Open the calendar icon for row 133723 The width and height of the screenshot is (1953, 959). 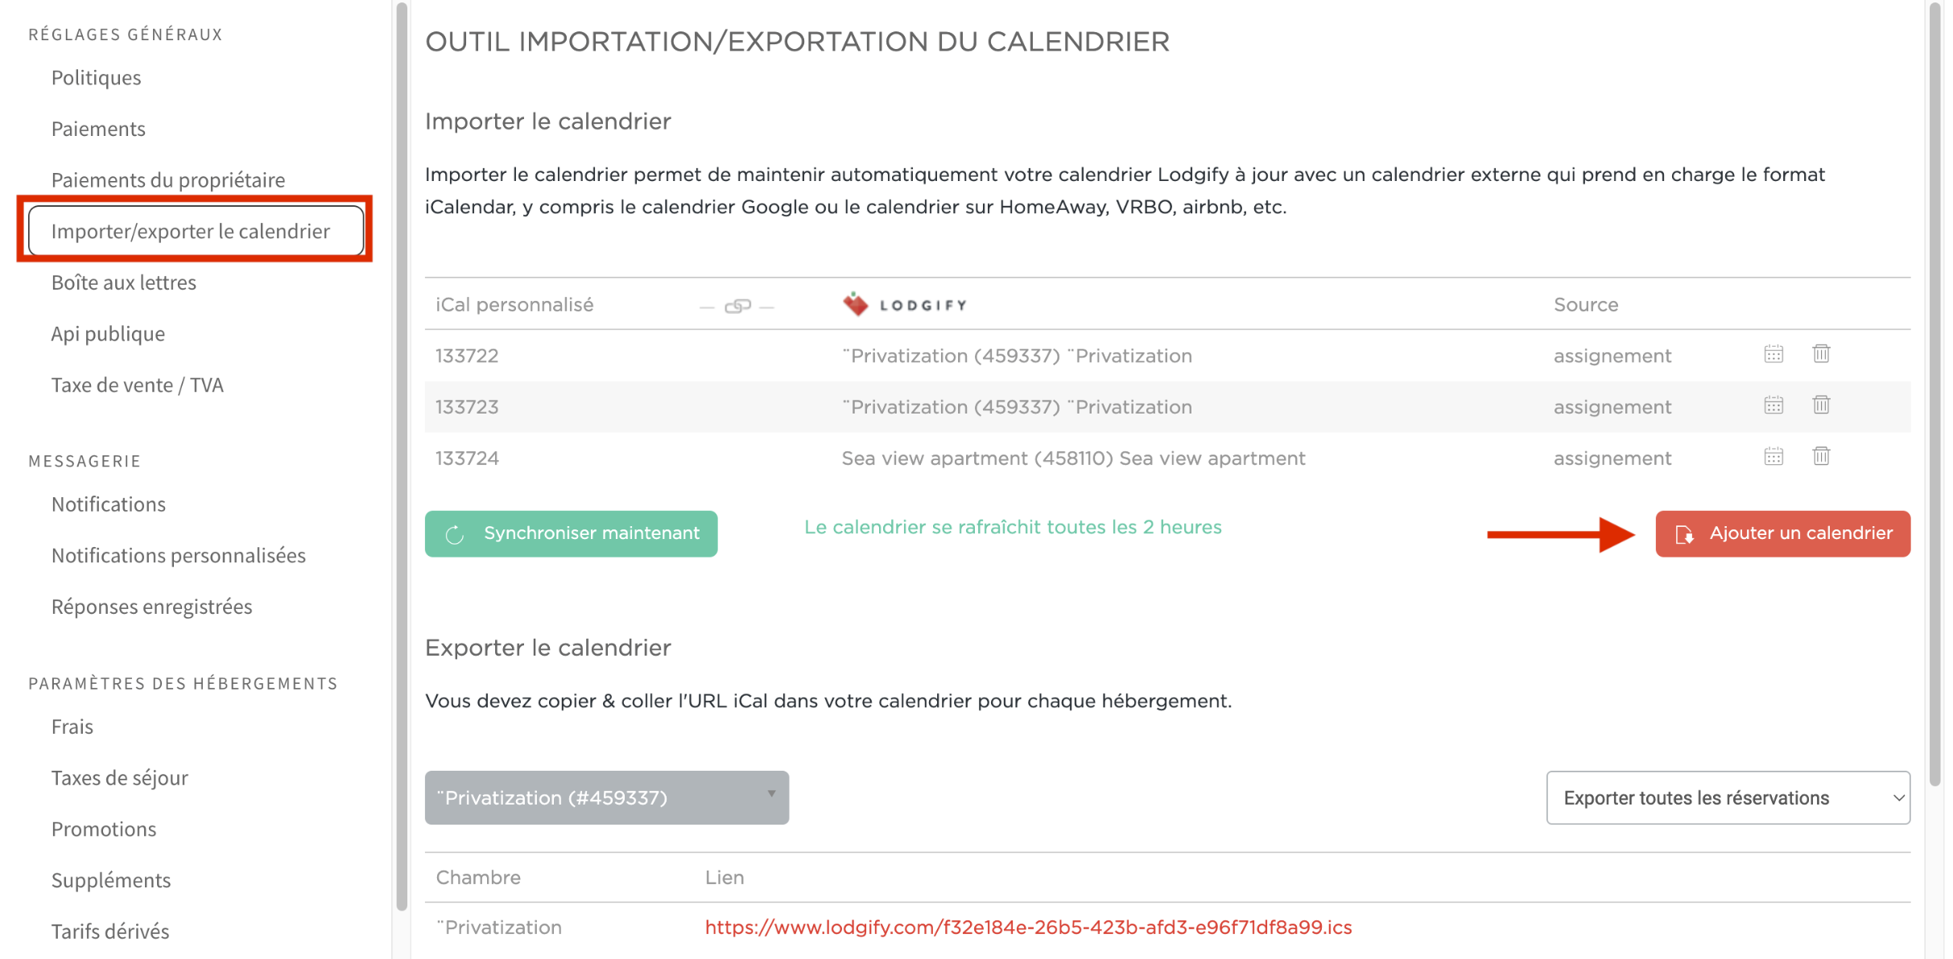(x=1773, y=405)
